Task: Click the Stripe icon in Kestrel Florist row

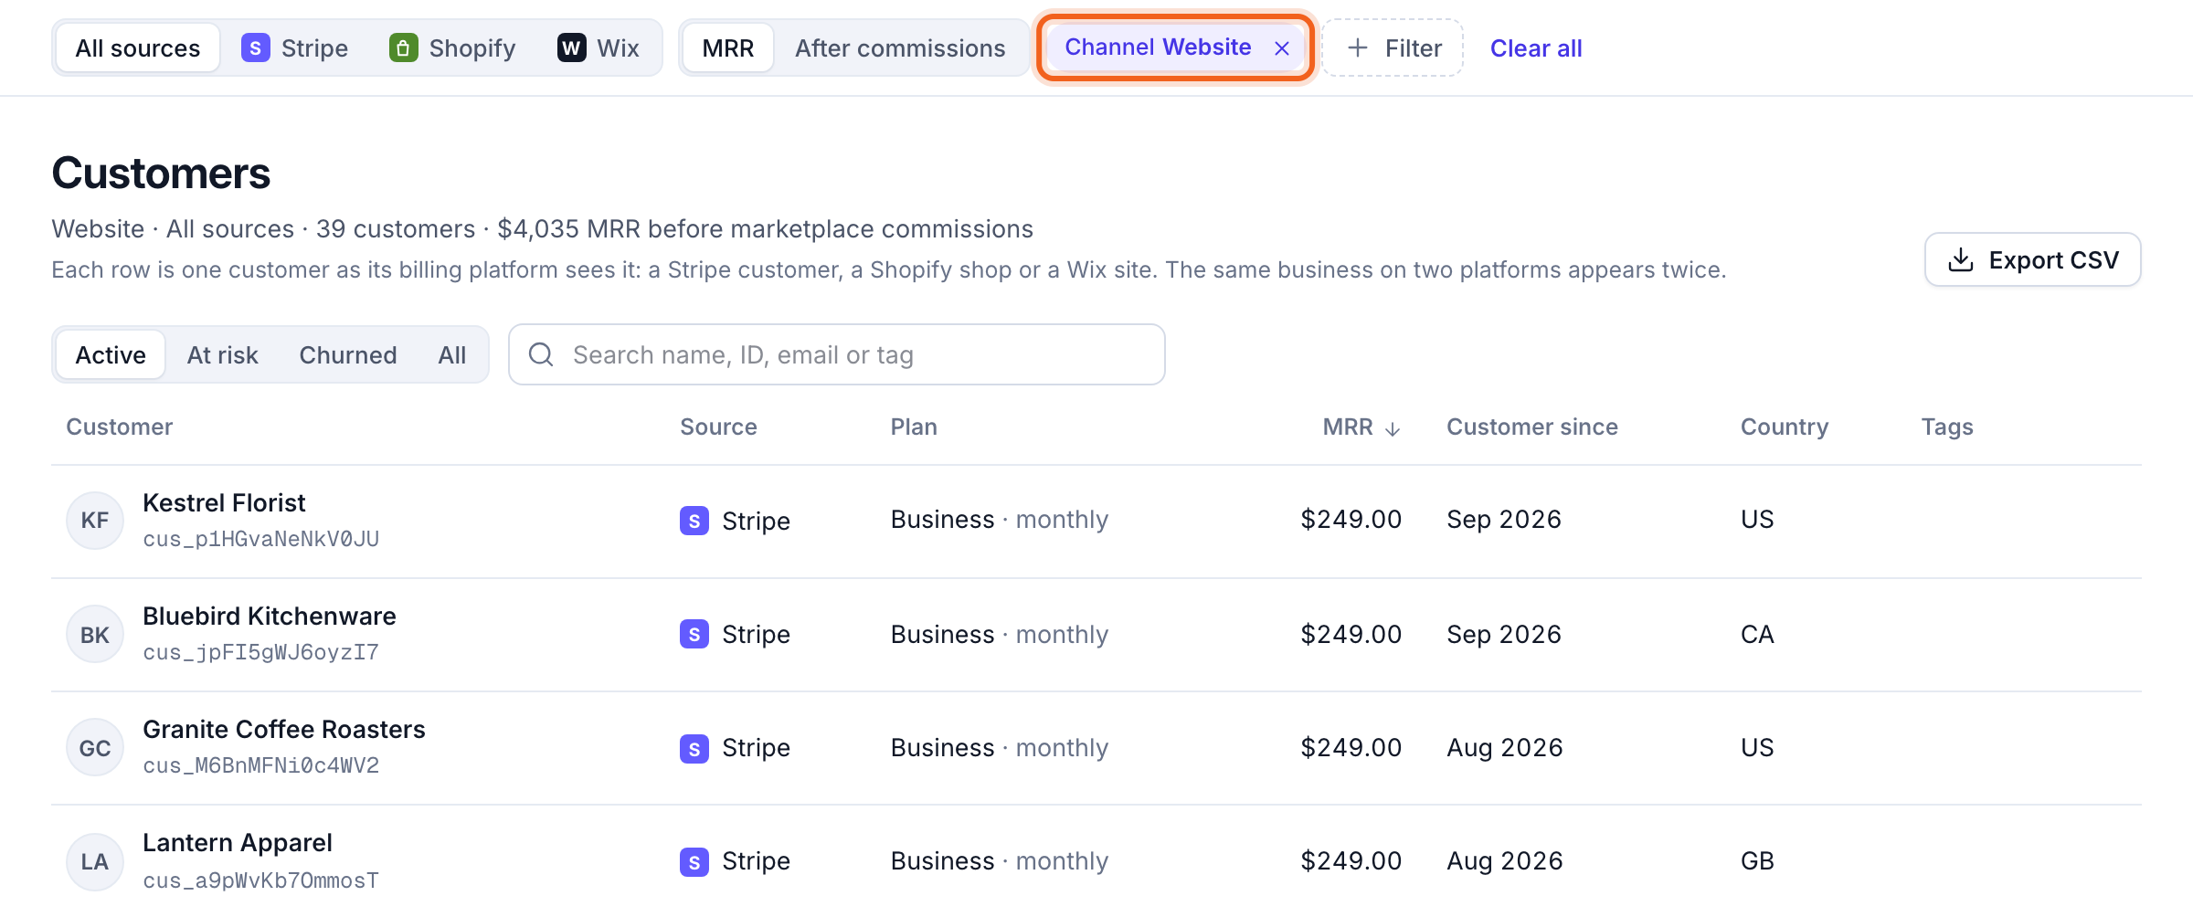Action: 694,521
